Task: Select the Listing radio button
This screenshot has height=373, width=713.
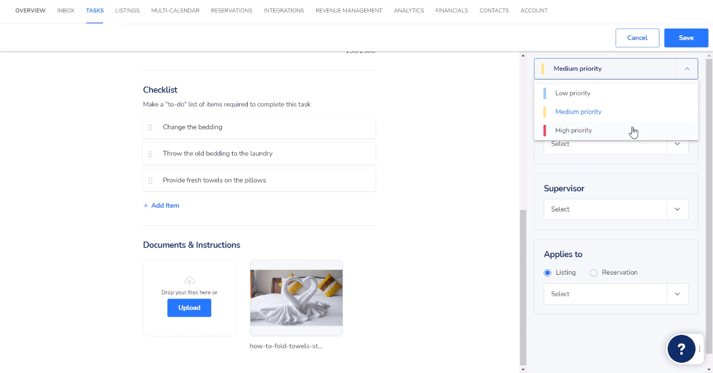Action: click(x=548, y=273)
